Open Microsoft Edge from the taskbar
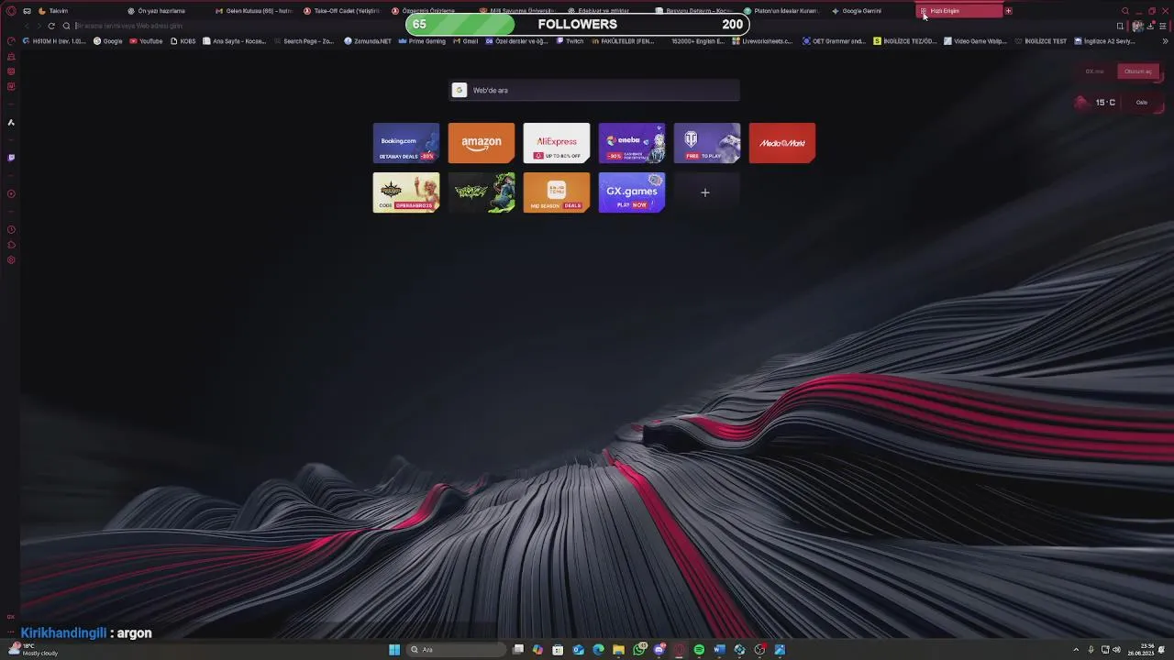Image resolution: width=1174 pixels, height=660 pixels. click(599, 650)
